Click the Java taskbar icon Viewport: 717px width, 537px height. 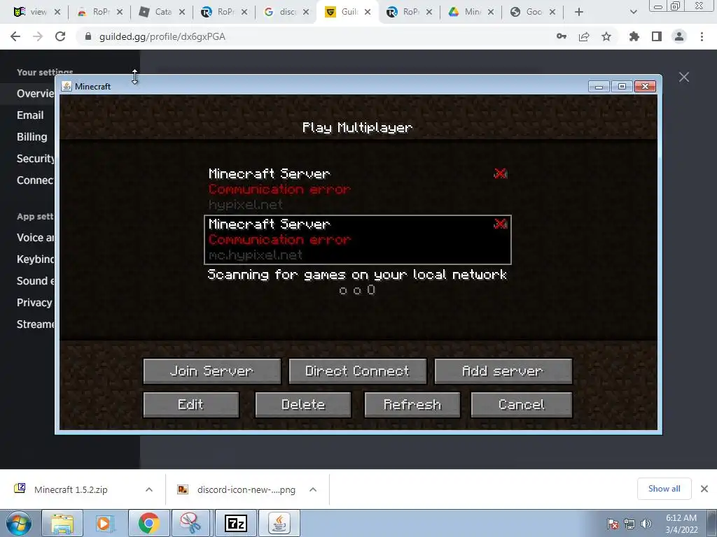click(279, 523)
